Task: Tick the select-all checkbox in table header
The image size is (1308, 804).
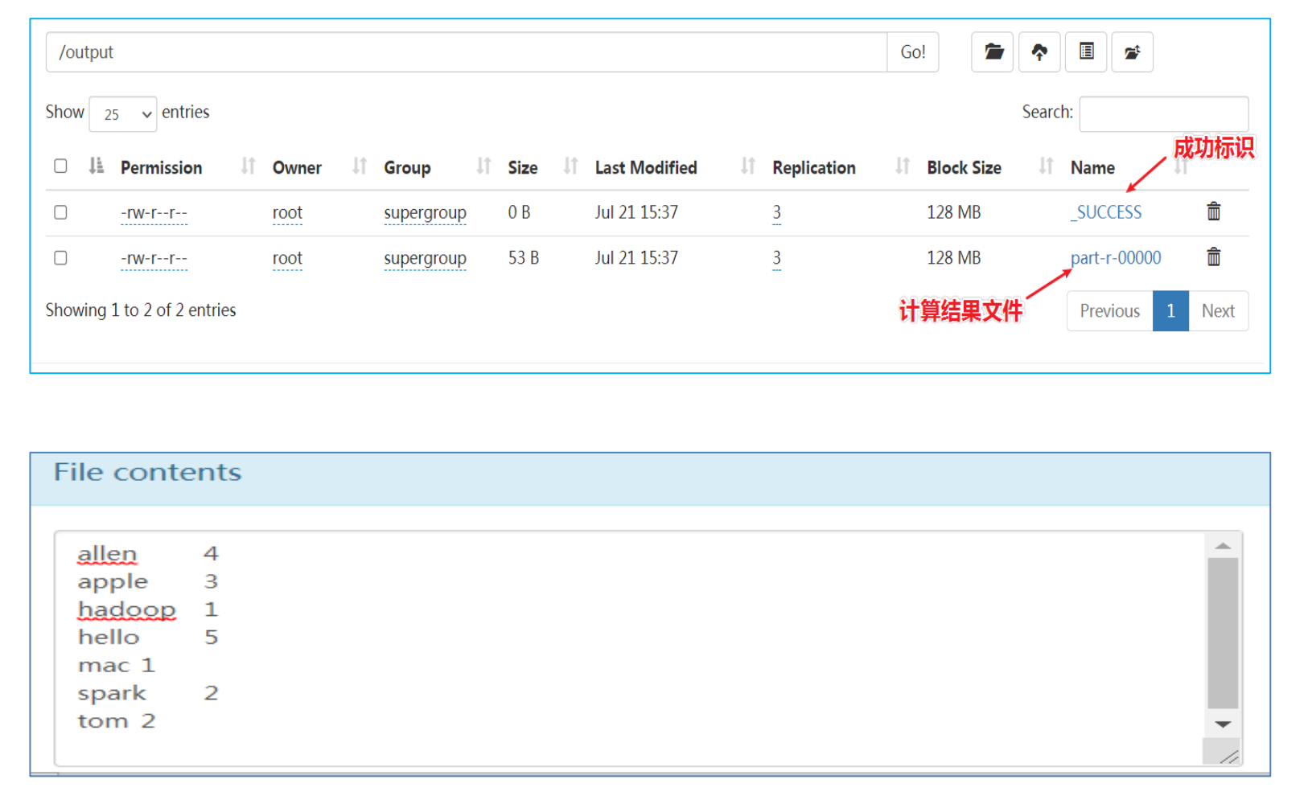Action: coord(60,166)
